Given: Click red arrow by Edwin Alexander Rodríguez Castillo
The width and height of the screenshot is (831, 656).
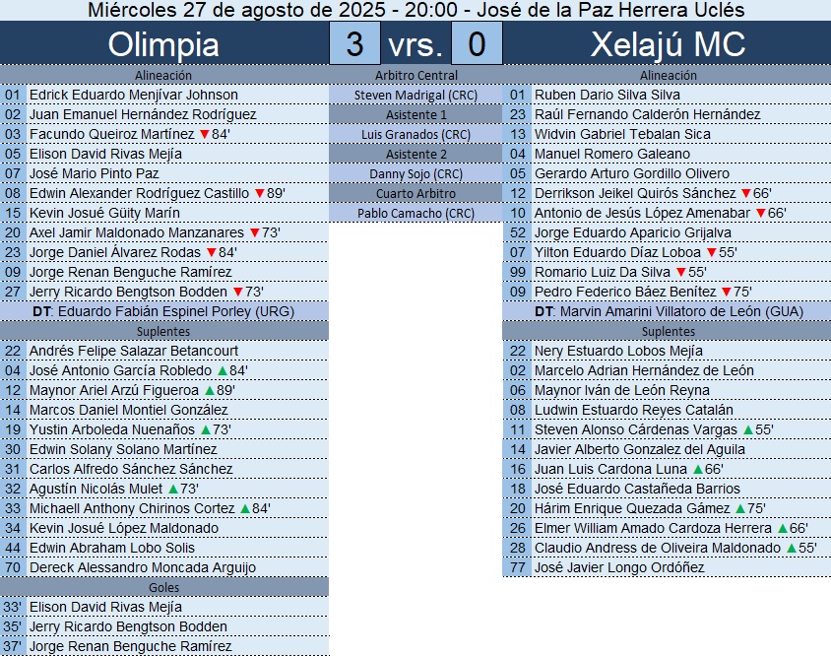Looking at the screenshot, I should [x=259, y=193].
